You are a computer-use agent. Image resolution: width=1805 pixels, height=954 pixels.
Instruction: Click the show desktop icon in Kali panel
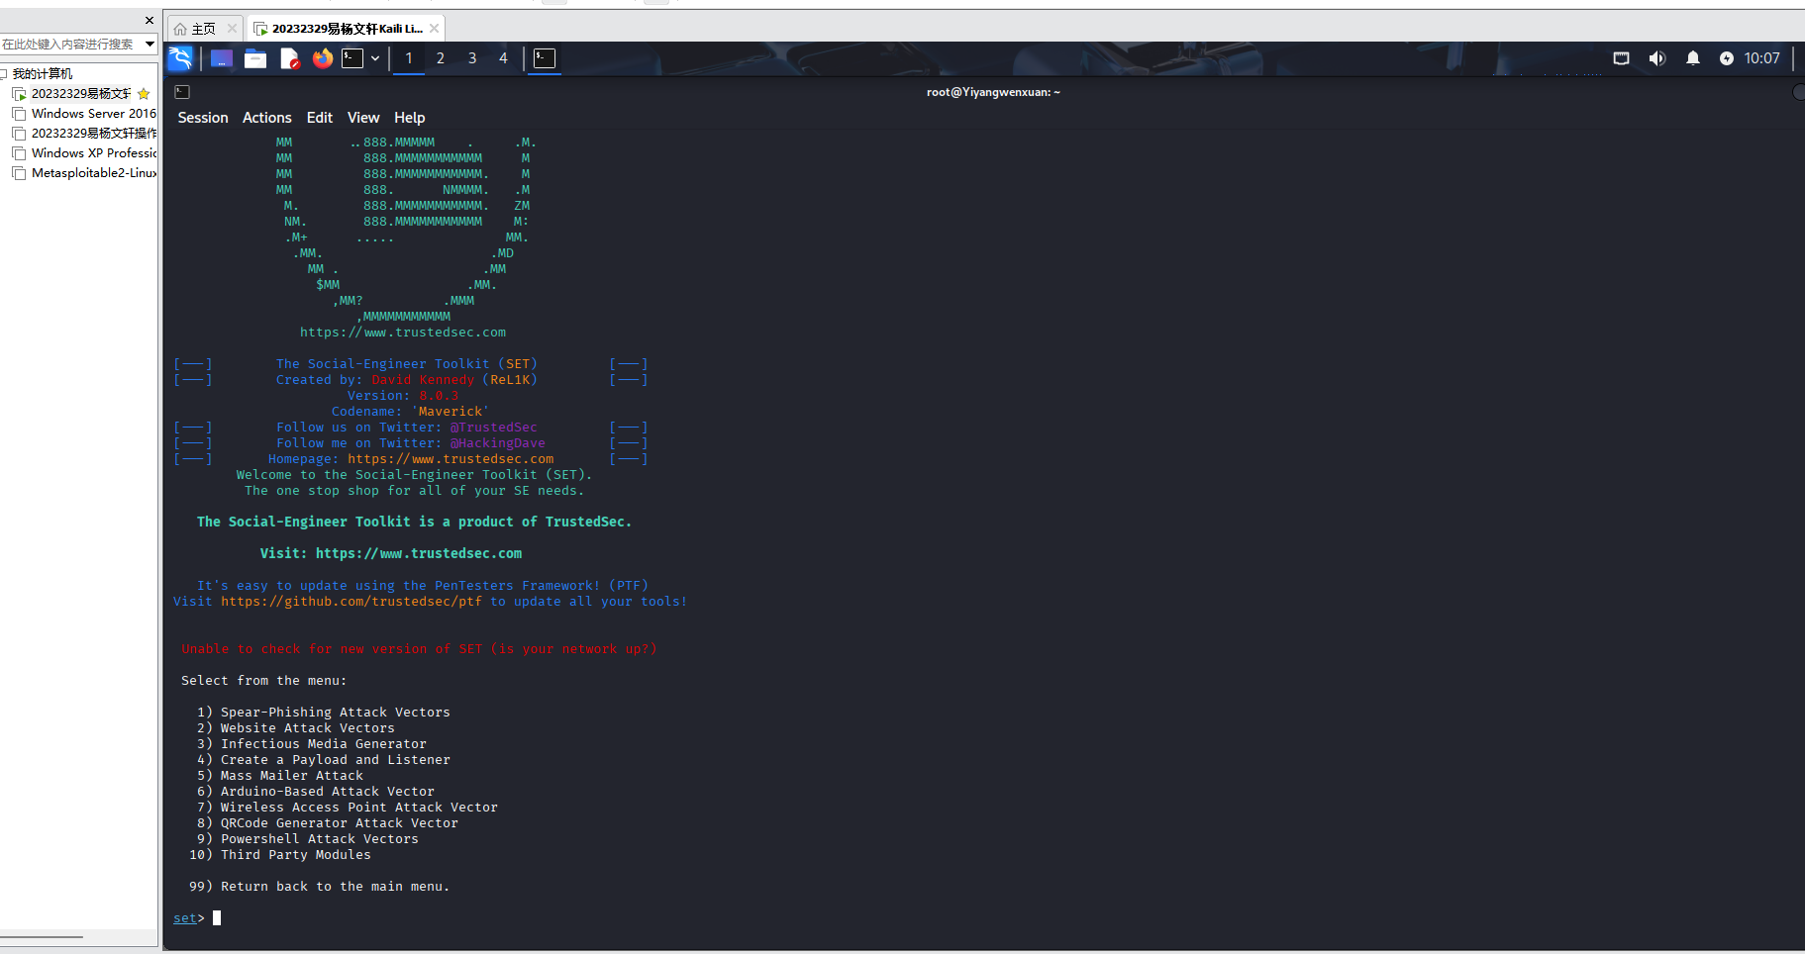222,58
